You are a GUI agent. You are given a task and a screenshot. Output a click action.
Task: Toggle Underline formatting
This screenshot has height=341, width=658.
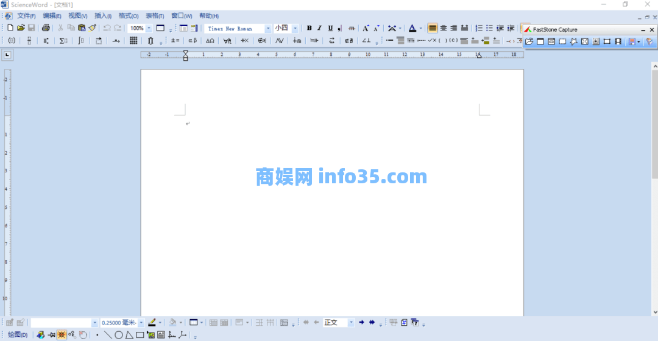330,28
